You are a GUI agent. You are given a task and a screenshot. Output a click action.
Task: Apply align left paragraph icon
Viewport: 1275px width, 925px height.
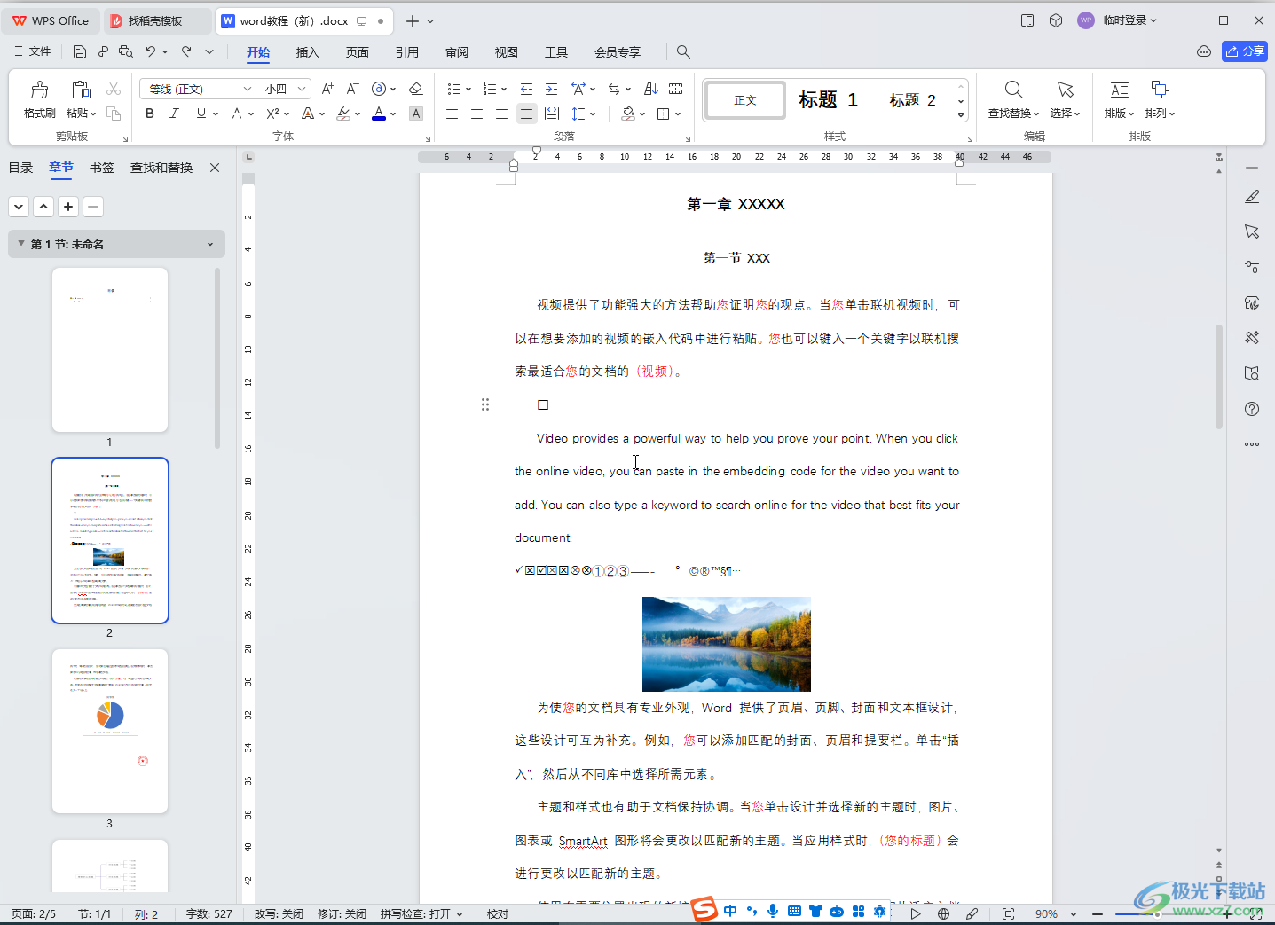452,114
